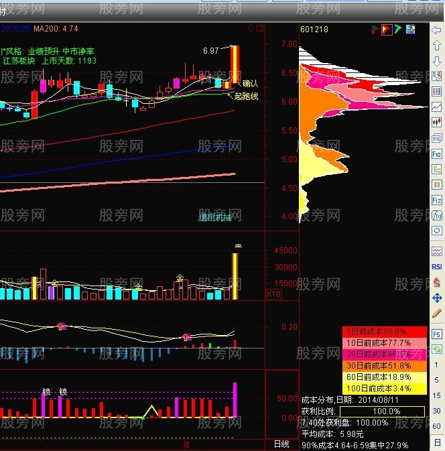
Task: Click the up arrow sidebar icon
Action: click(x=437, y=45)
